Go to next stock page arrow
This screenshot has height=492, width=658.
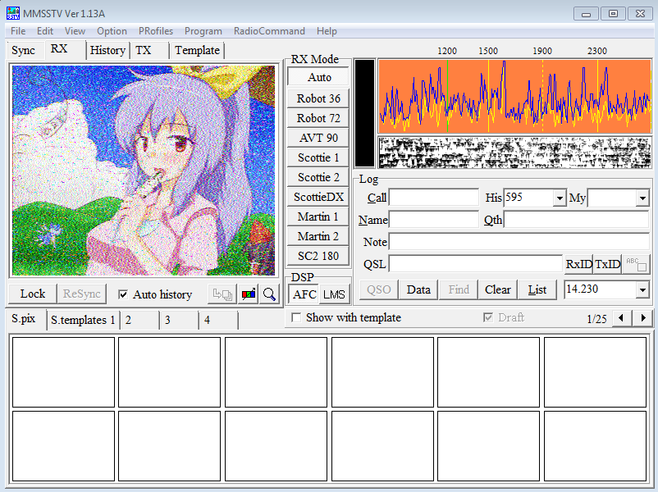click(643, 318)
